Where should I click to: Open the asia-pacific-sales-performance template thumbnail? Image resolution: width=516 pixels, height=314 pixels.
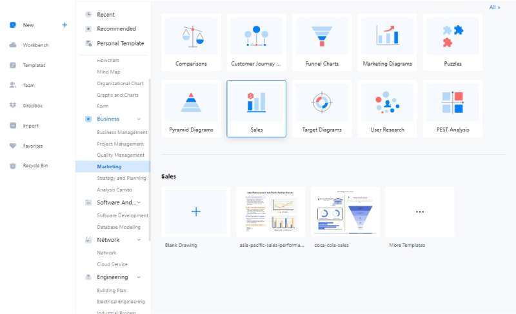[x=270, y=211]
